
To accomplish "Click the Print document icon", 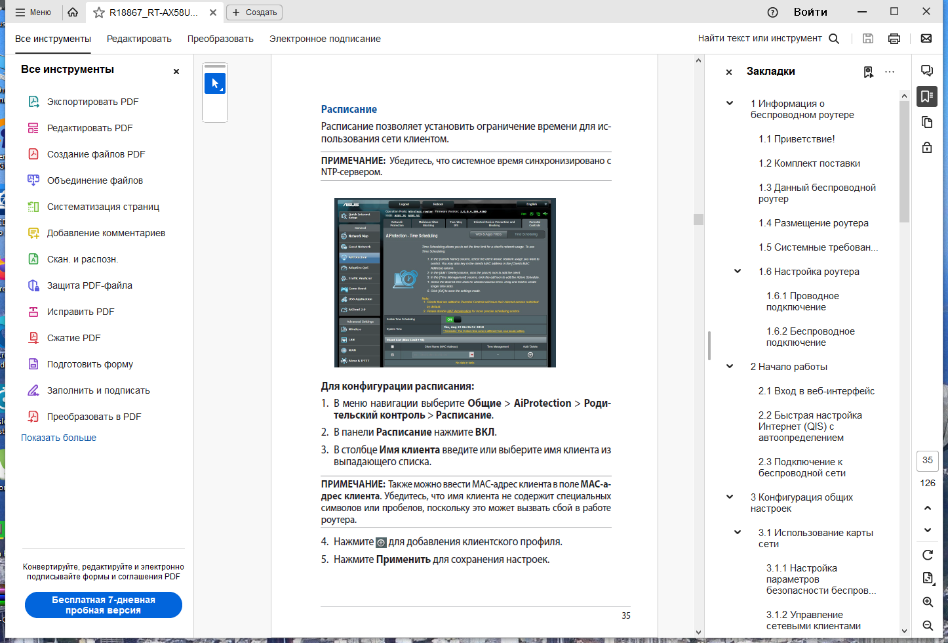I will (894, 38).
